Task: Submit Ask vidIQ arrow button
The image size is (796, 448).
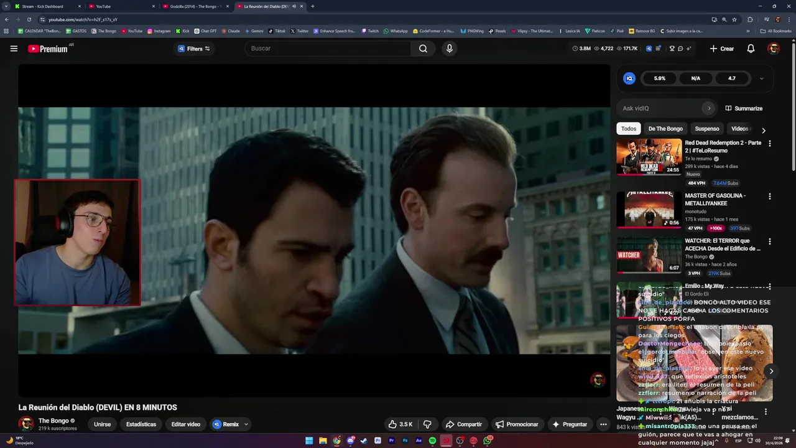Action: (709, 108)
